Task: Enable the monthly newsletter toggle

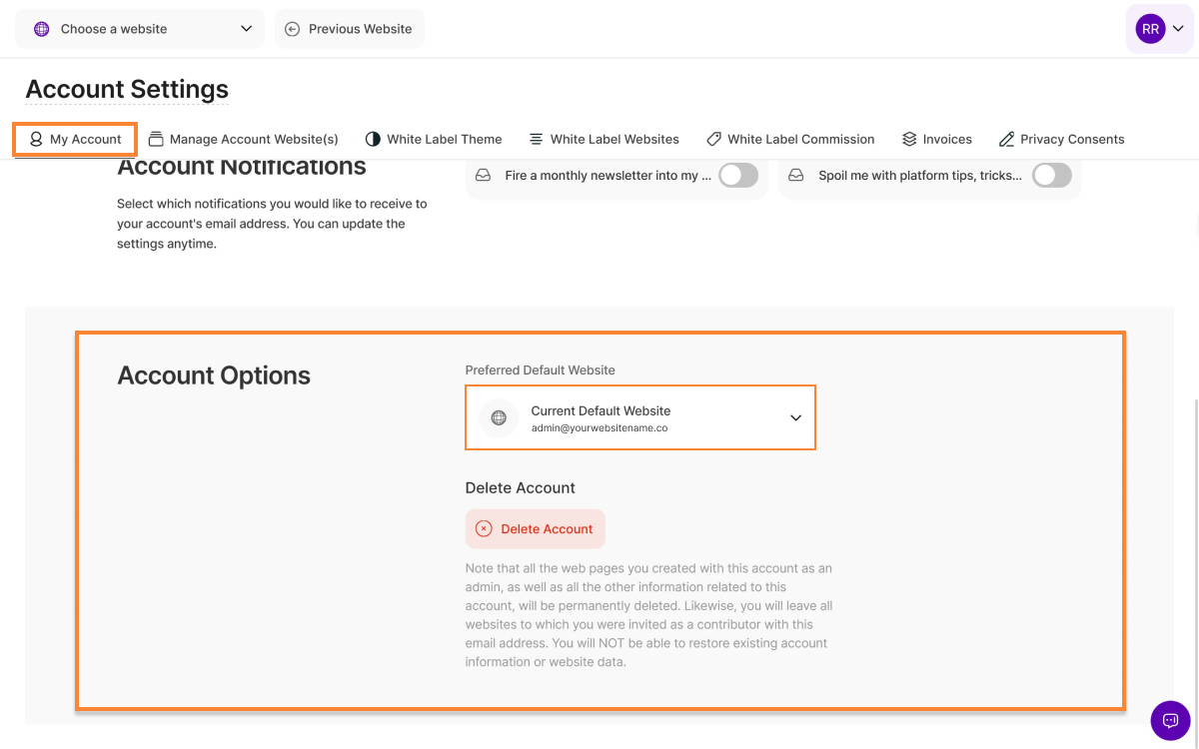Action: (737, 176)
